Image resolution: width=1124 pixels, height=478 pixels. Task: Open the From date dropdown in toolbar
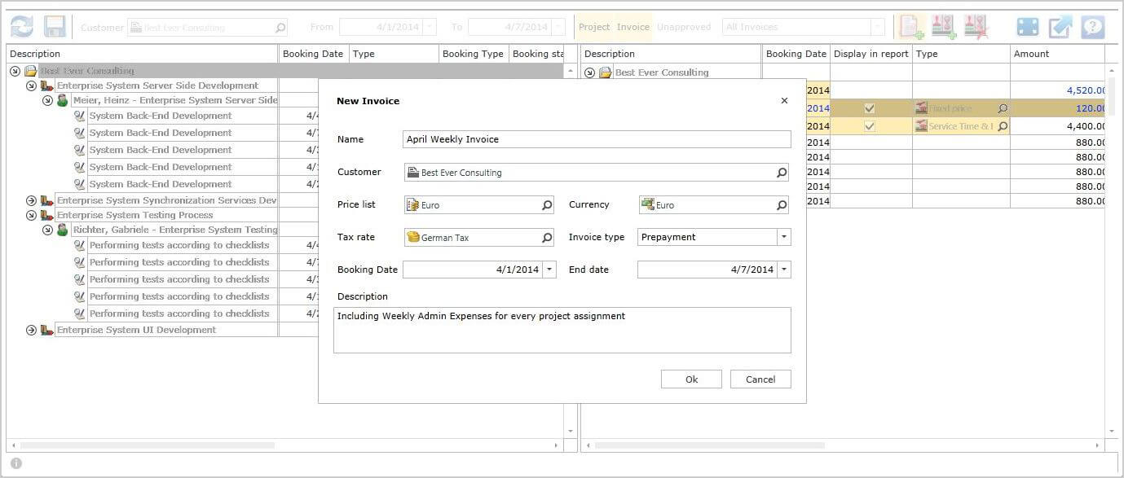click(x=430, y=27)
